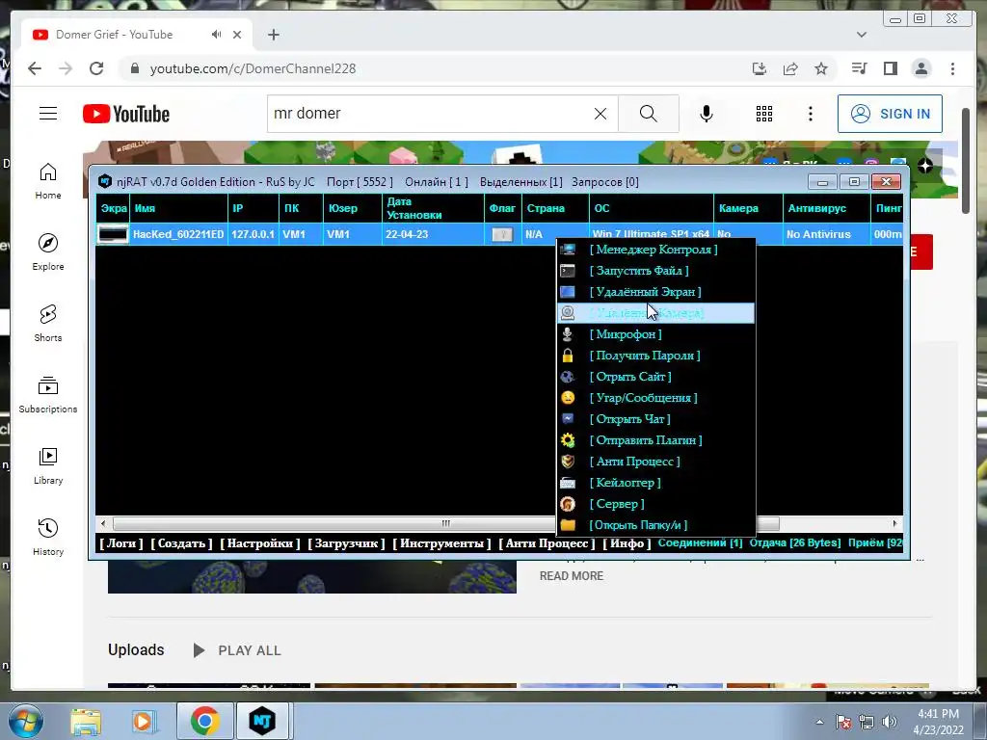Select [ Удалённый Экран ] remote screen entry

655,292
